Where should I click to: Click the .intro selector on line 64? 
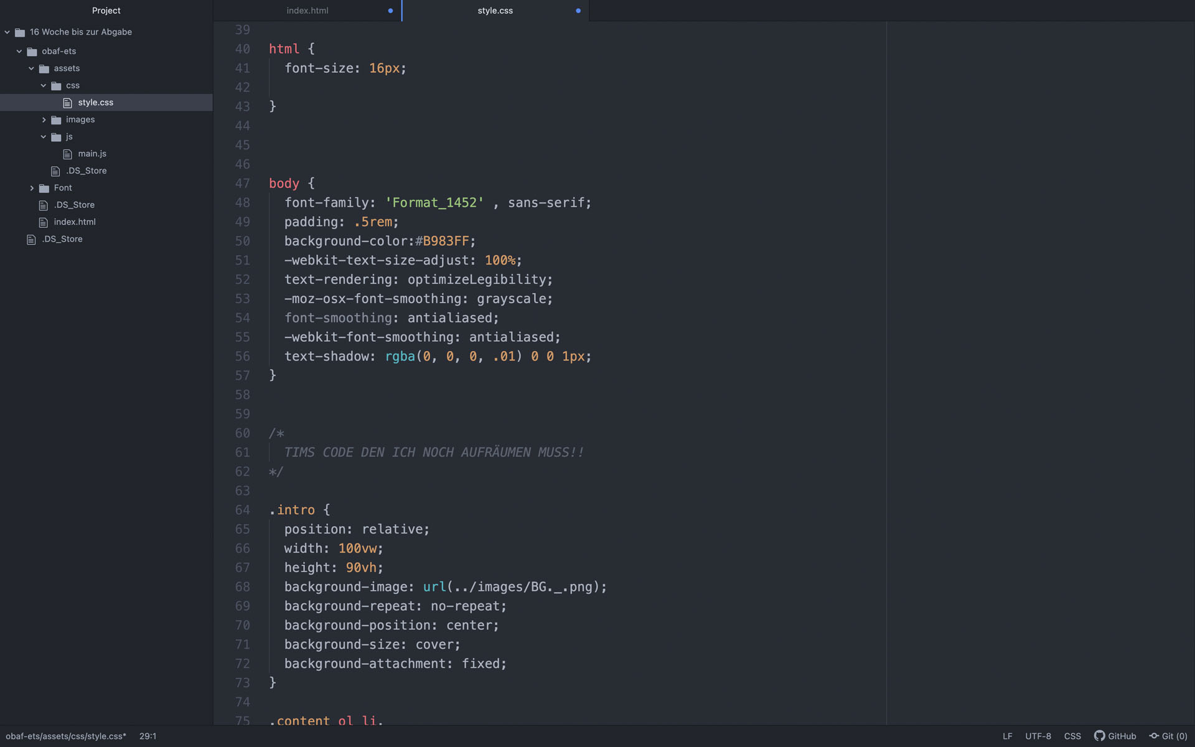coord(292,510)
